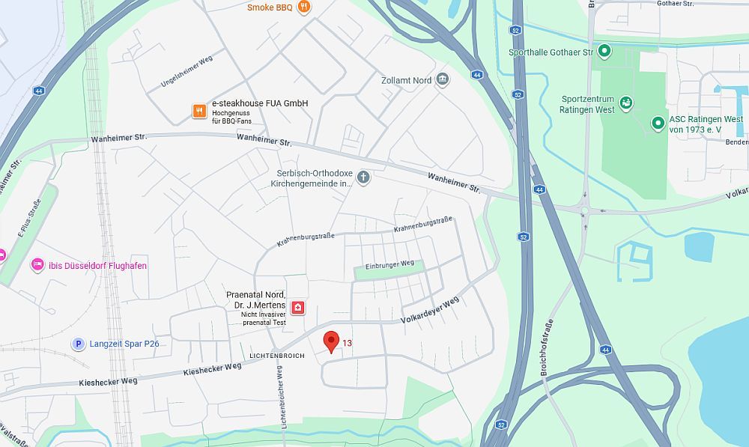
Task: Click the Sportzentrum Ratingen West icon
Action: tap(625, 103)
